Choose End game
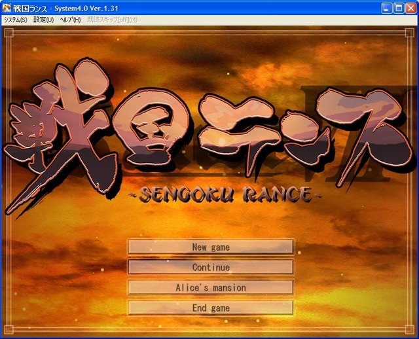This screenshot has width=419, height=339. pos(211,308)
